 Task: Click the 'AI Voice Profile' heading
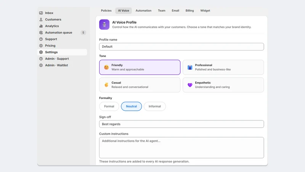point(124,22)
